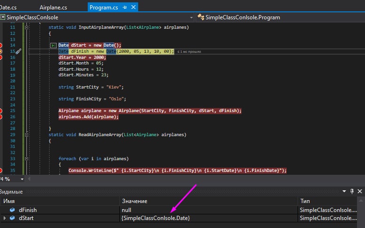The width and height of the screenshot is (365, 228).
Task: Click the dStart.Minutes = 23 line
Action: click(x=83, y=75)
